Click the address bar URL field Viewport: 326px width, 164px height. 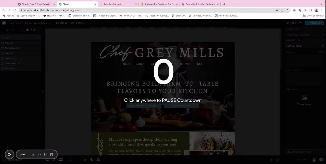coord(148,10)
